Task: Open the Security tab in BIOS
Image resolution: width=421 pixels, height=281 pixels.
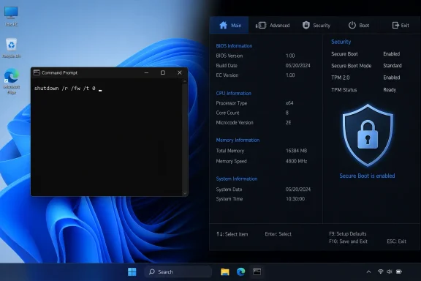Action: (316, 26)
